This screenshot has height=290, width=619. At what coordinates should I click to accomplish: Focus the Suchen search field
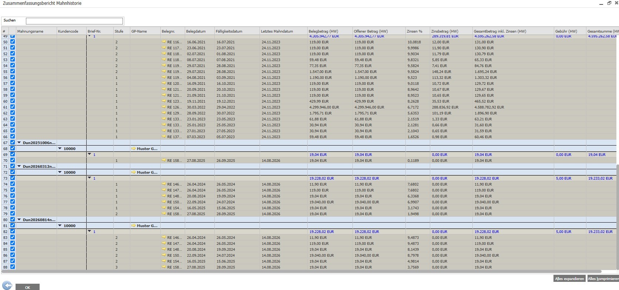coord(74,21)
